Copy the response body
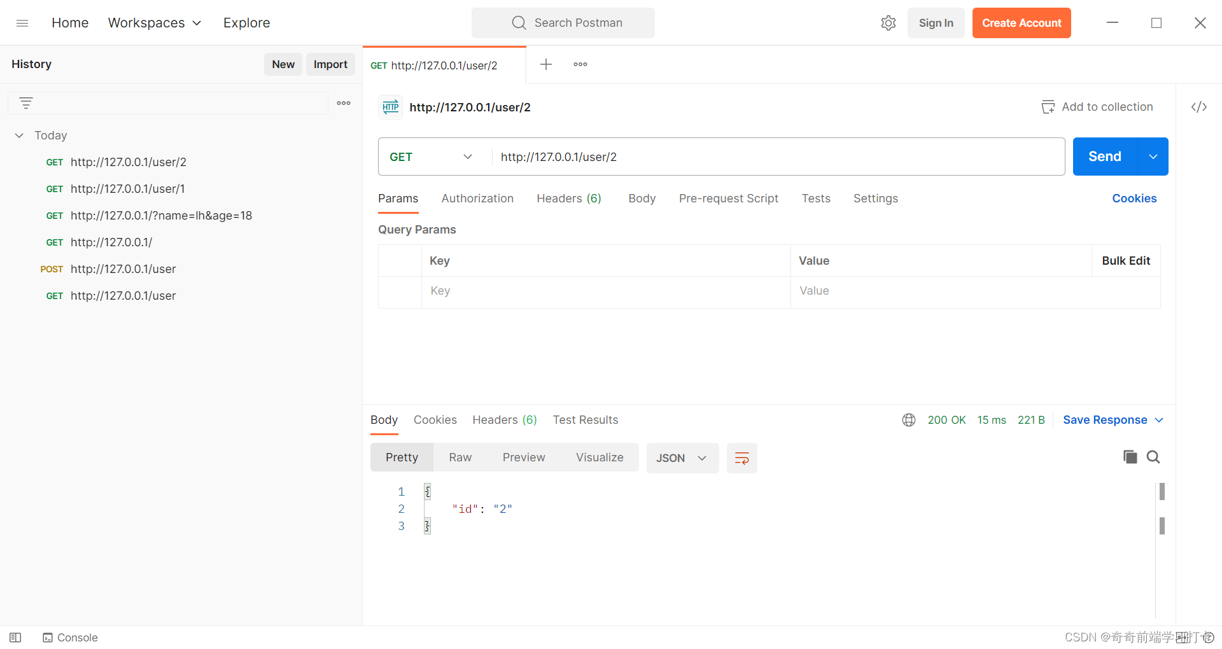 click(x=1130, y=457)
